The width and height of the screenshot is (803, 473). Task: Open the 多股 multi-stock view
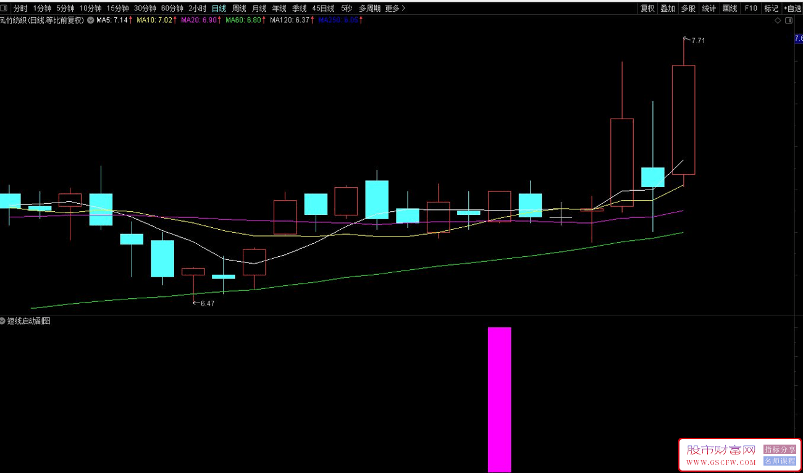tap(688, 9)
